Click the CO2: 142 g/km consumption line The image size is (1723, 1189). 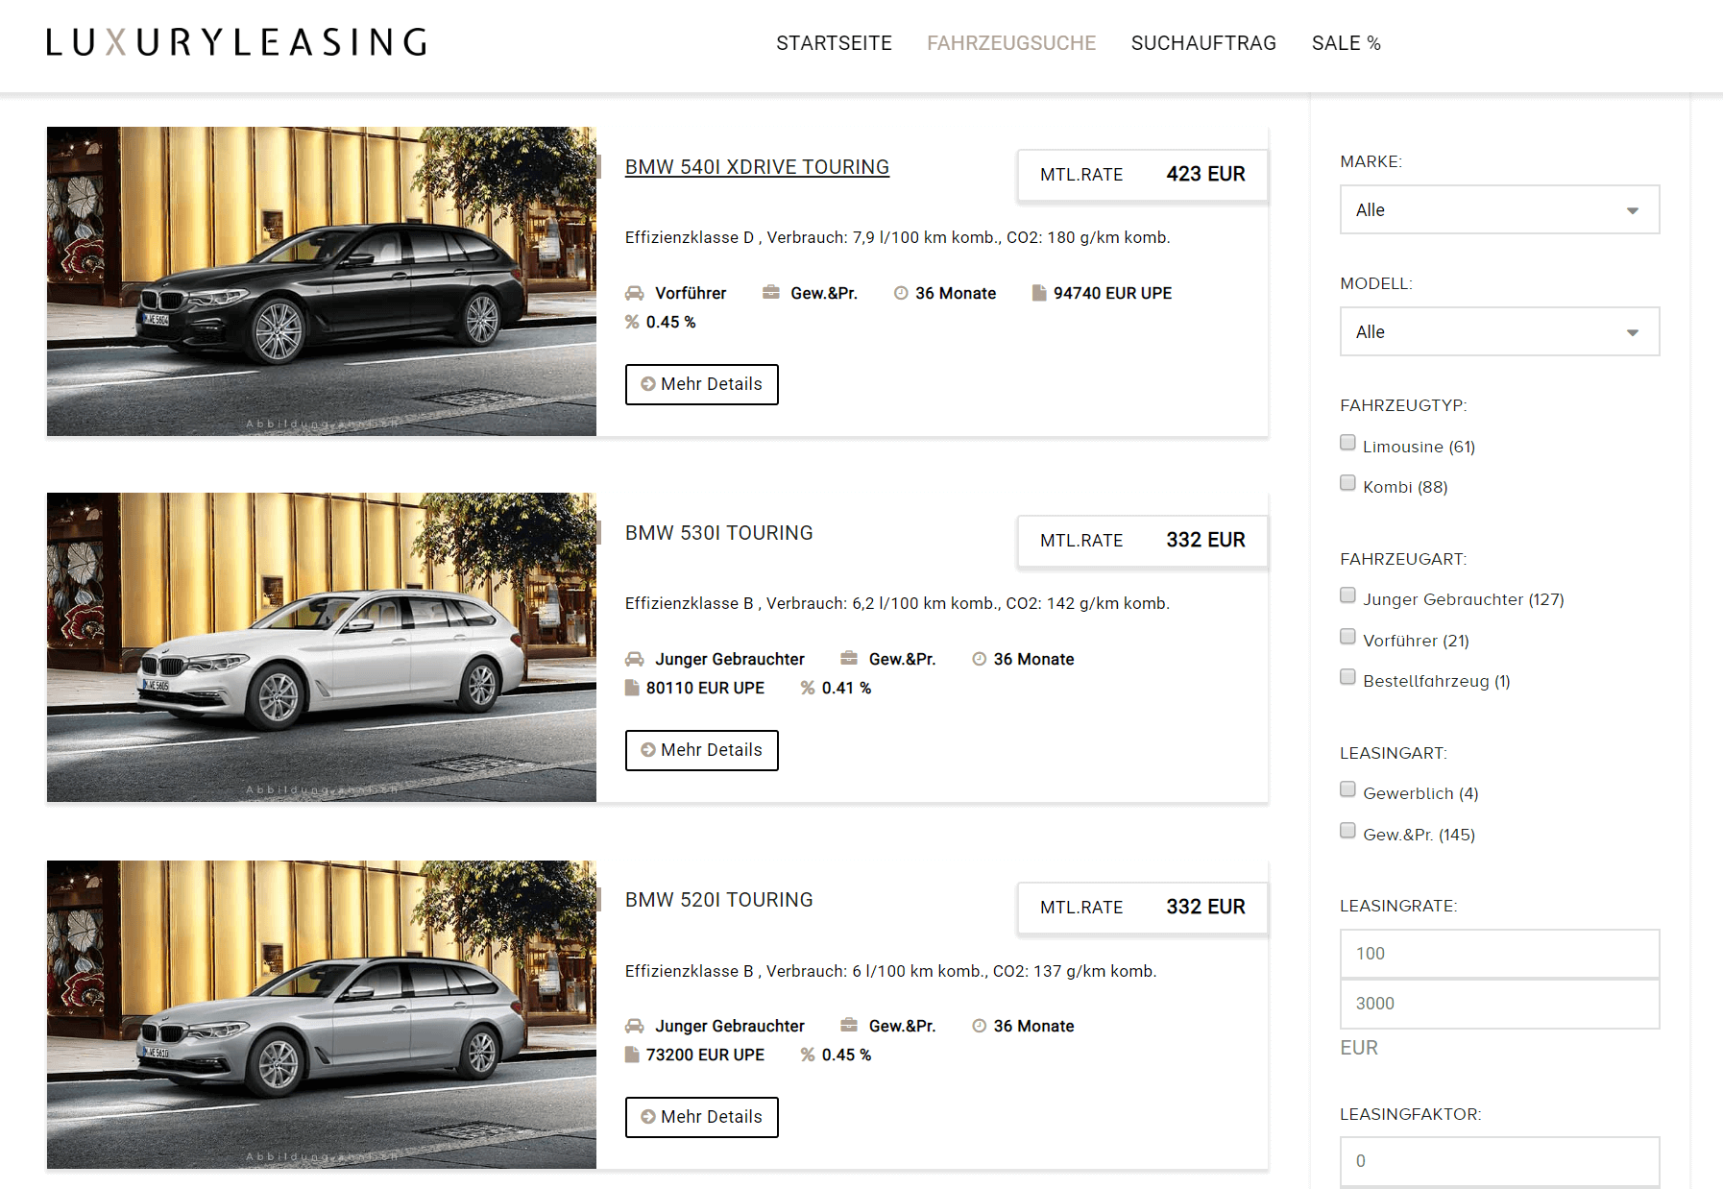(897, 603)
